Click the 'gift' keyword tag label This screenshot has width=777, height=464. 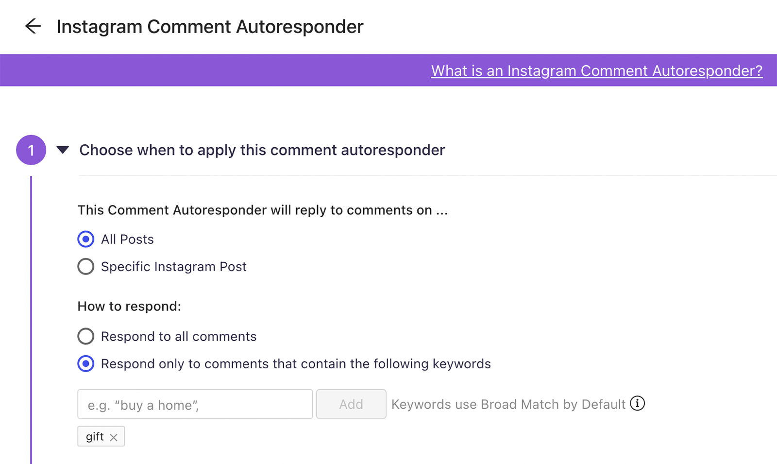(95, 436)
